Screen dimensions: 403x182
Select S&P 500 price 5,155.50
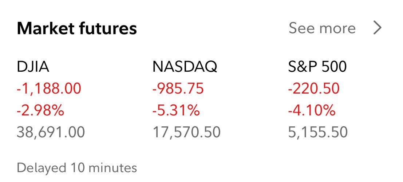point(318,132)
